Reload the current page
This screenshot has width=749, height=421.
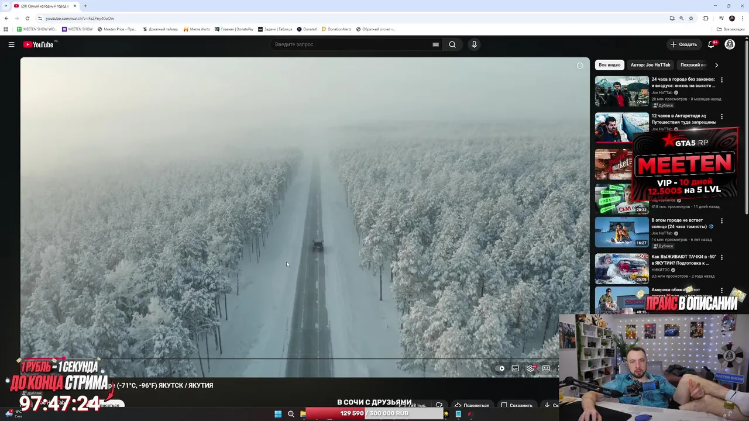[28, 18]
